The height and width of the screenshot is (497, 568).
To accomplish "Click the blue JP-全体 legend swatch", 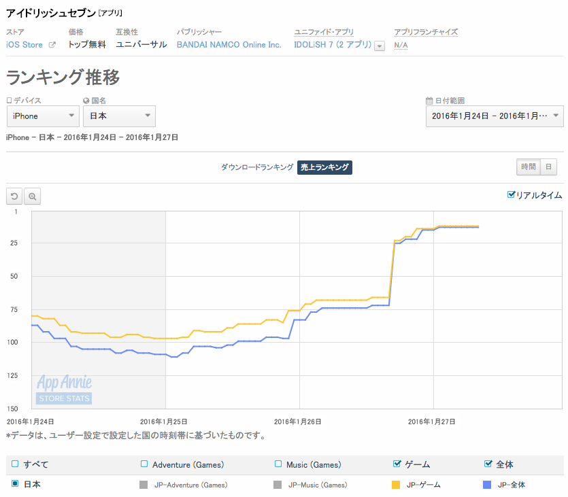I will click(487, 485).
